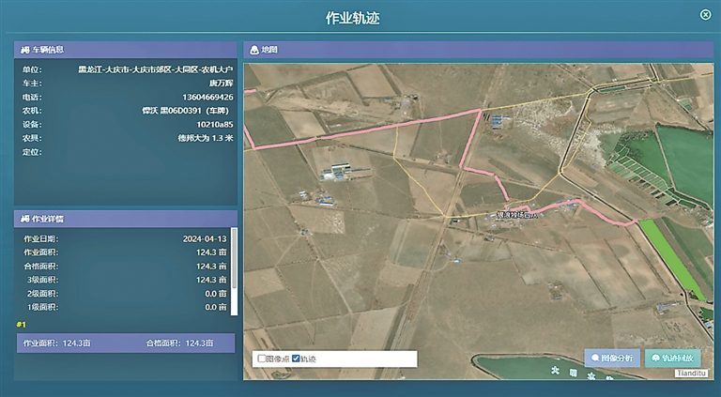Open 图像分析 image analysis
The height and width of the screenshot is (397, 721).
pos(612,358)
